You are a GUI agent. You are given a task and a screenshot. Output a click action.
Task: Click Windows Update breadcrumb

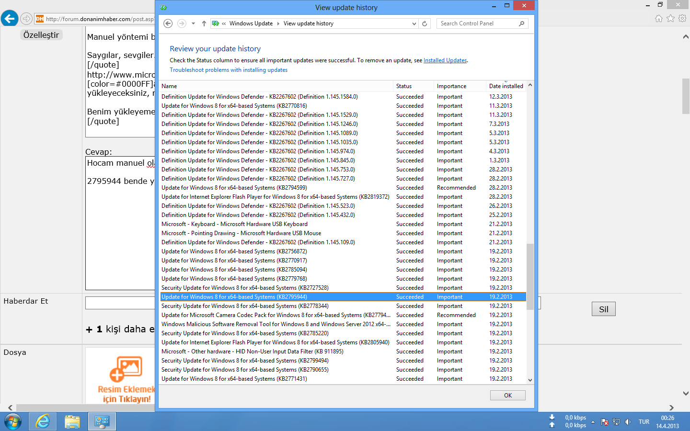(251, 23)
